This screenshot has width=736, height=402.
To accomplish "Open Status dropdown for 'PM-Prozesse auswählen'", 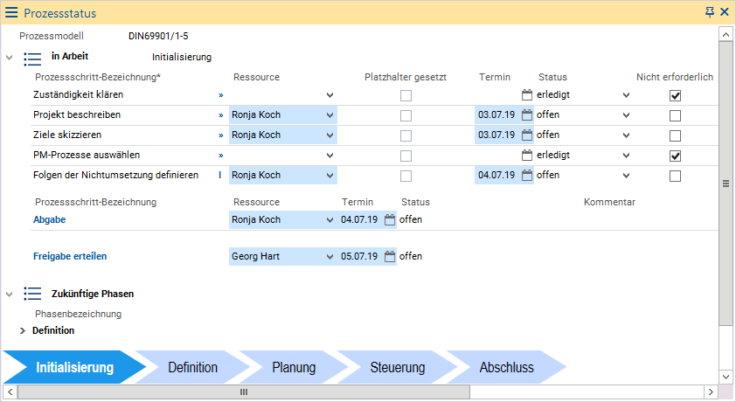I will [x=626, y=156].
